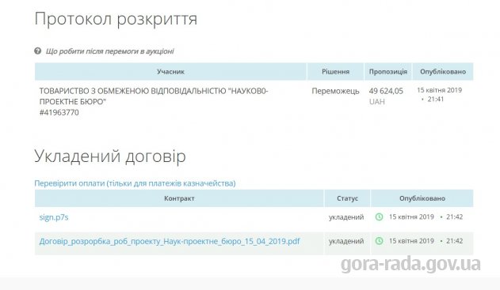The width and height of the screenshot is (500, 290).
Task: Click 'Перевірити оплати' treasury payments link
Action: click(x=135, y=183)
